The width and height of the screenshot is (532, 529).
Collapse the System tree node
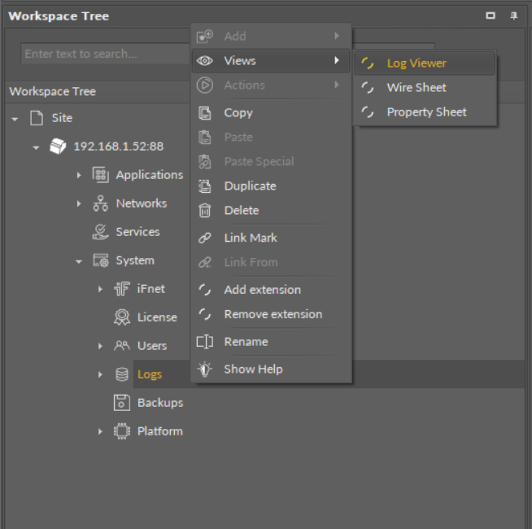[x=79, y=261]
